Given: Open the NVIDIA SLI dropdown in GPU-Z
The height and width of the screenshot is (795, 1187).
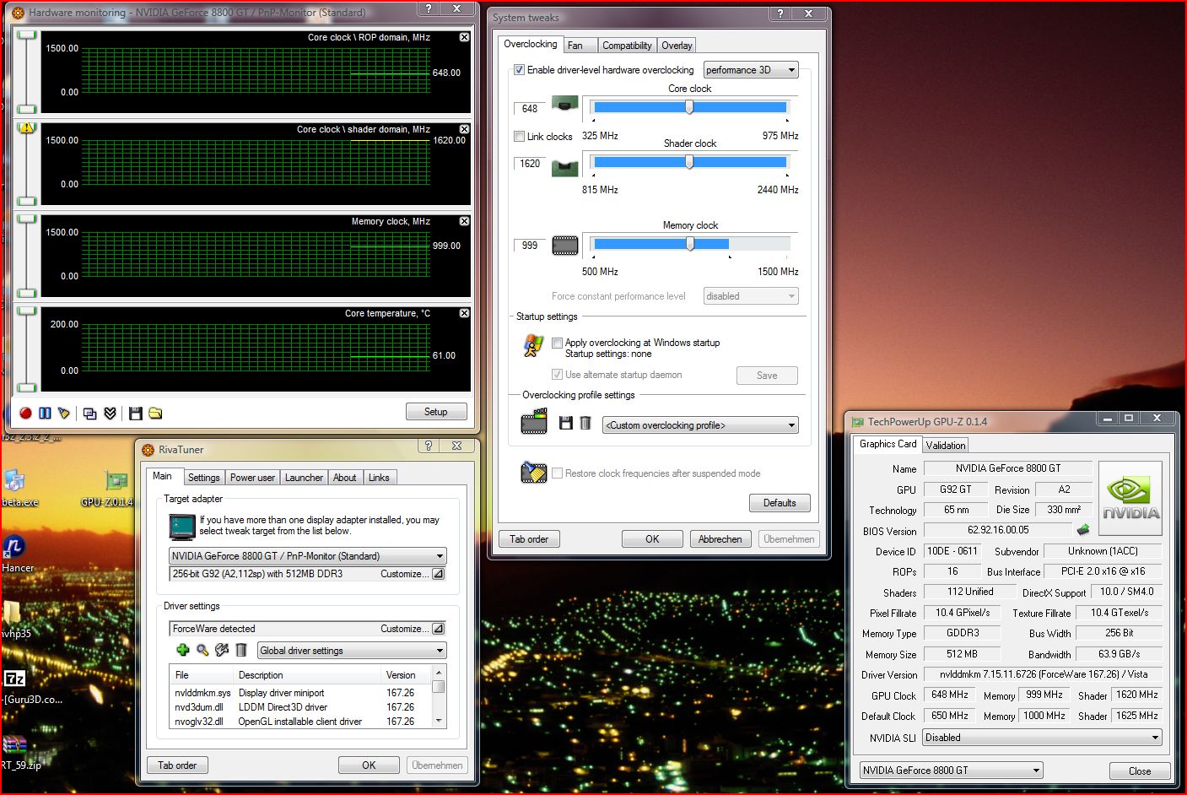Looking at the screenshot, I should 1042,738.
